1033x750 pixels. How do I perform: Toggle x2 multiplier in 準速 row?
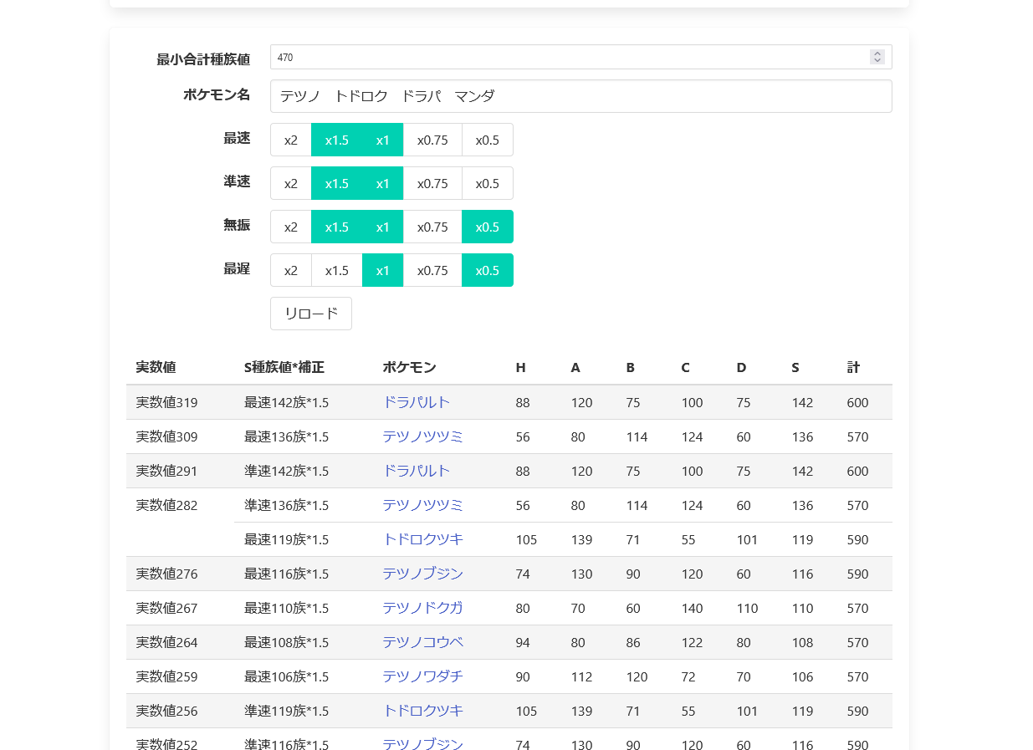[291, 183]
